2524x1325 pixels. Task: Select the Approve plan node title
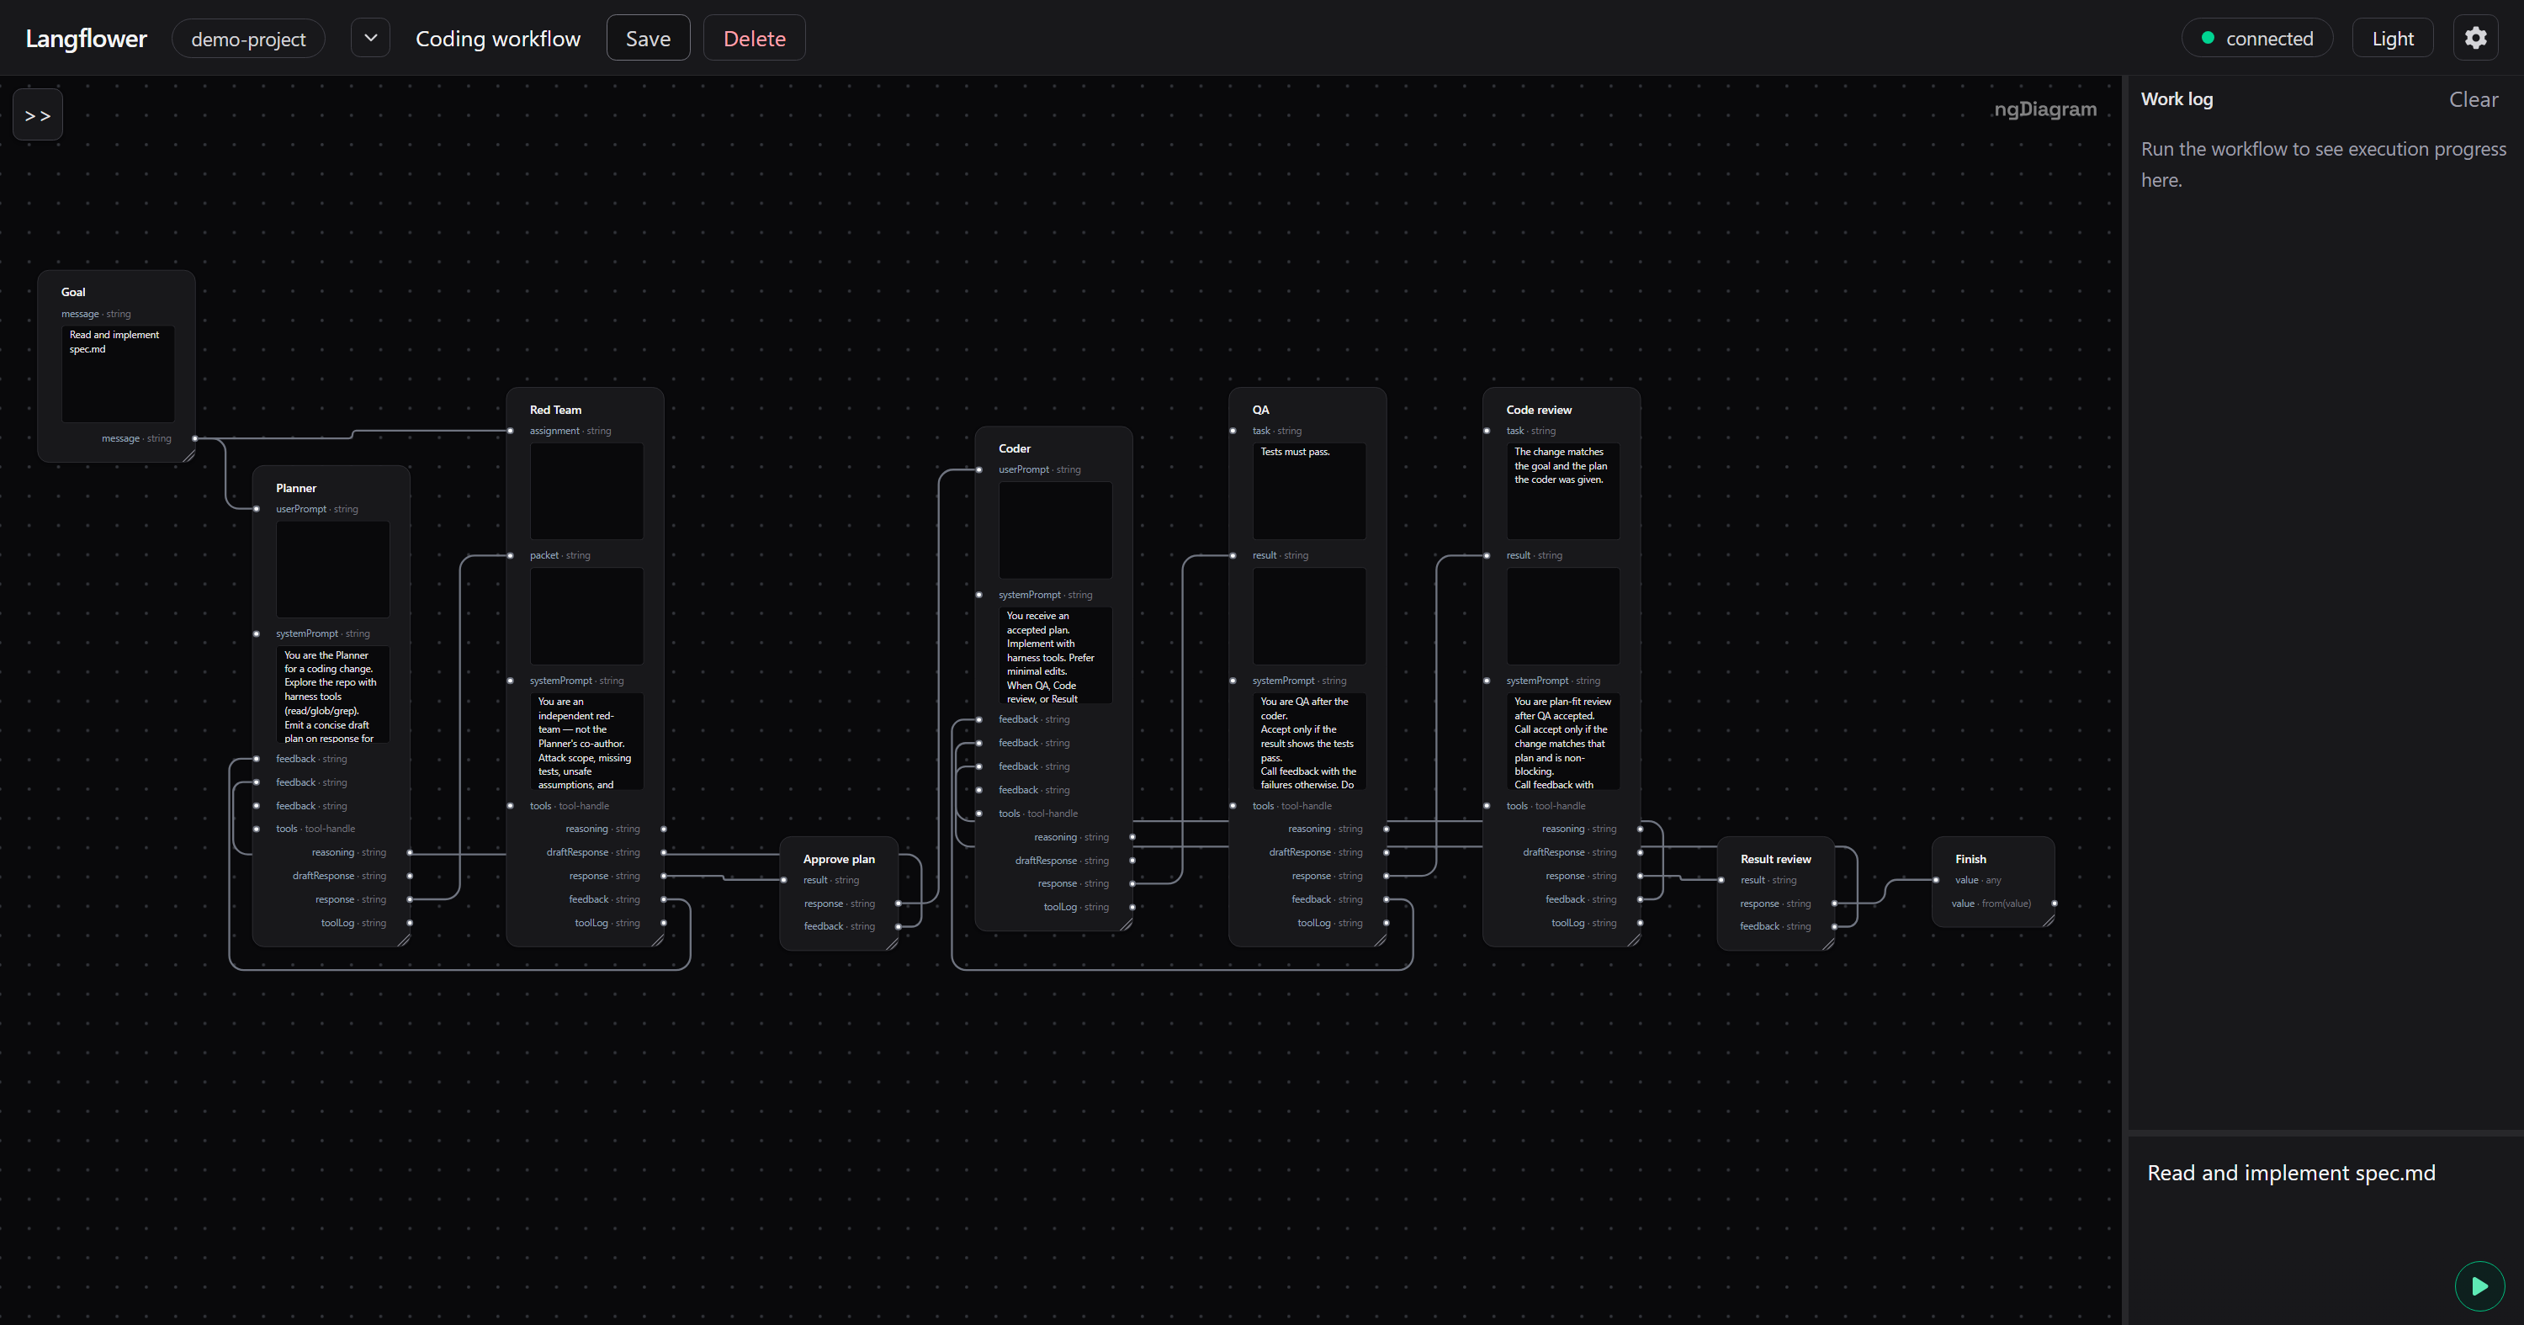pos(839,858)
